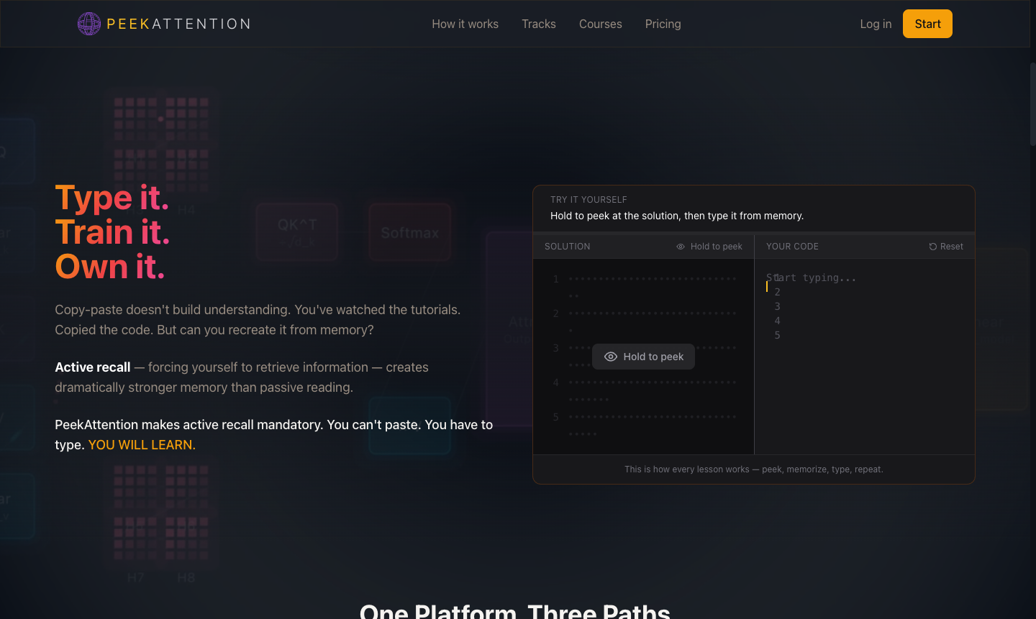
Task: Click the 'YOU WILL LEARN.' highlighted text
Action: [142, 445]
